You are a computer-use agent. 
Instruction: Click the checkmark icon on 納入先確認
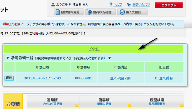pyautogui.click(x=122, y=12)
